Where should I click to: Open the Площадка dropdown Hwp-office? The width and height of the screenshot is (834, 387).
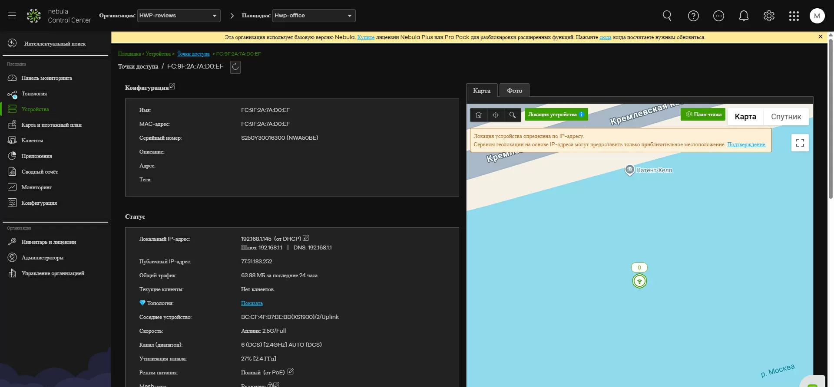[314, 16]
